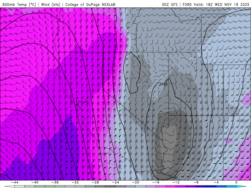The width and height of the screenshot is (251, 188).
Task: Click the 5580 height contour label
Action: [163, 84]
